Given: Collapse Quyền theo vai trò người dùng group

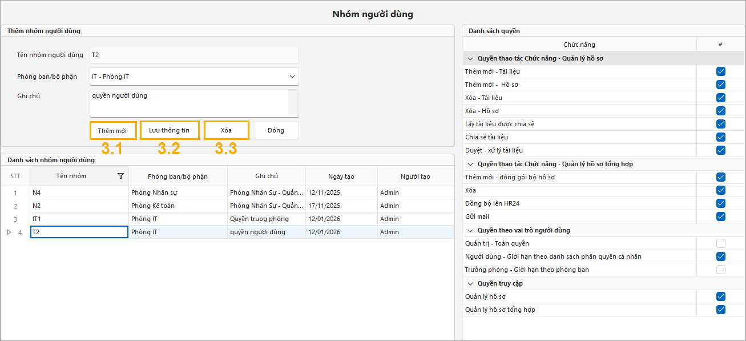Looking at the screenshot, I should 471,230.
